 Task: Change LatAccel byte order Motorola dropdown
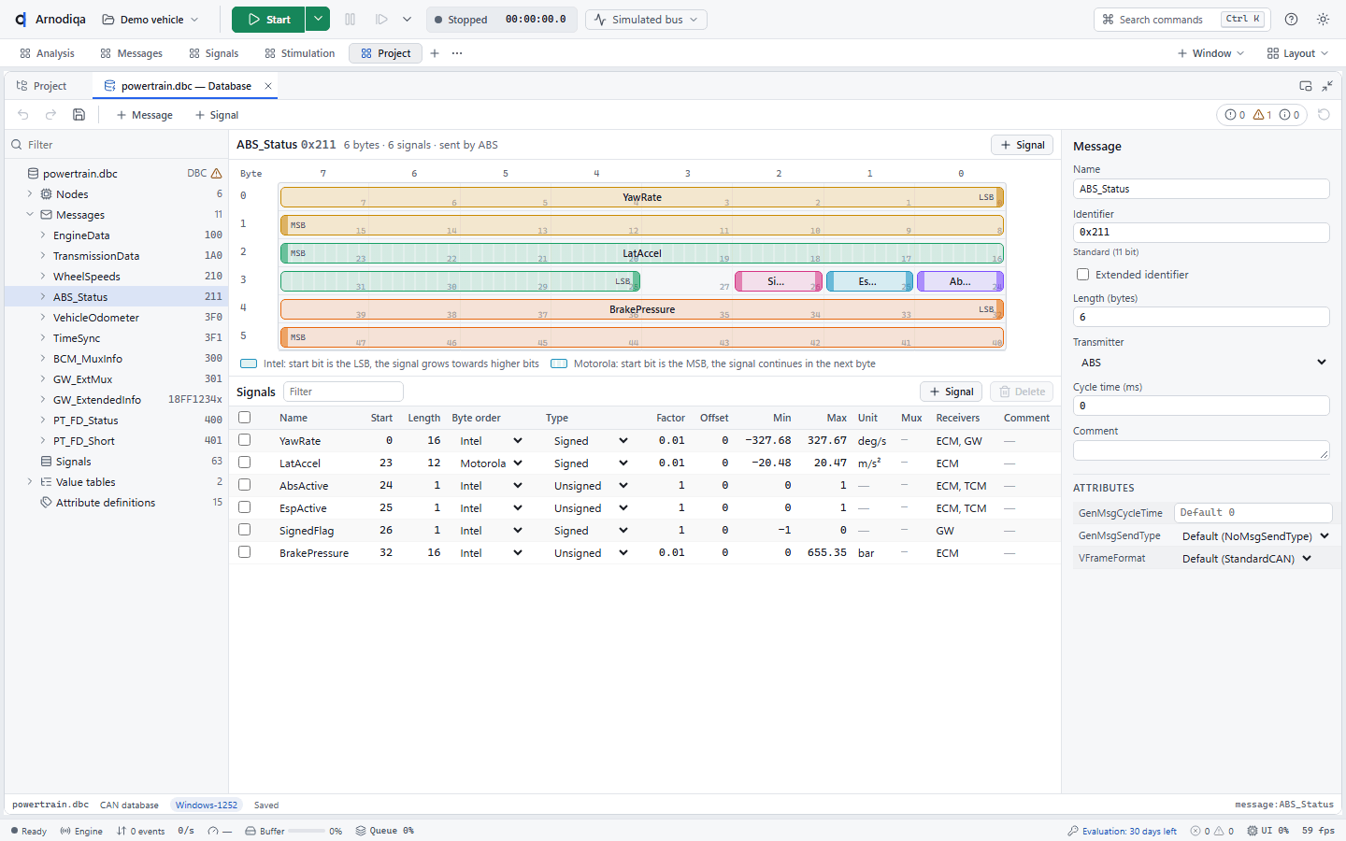pyautogui.click(x=491, y=463)
